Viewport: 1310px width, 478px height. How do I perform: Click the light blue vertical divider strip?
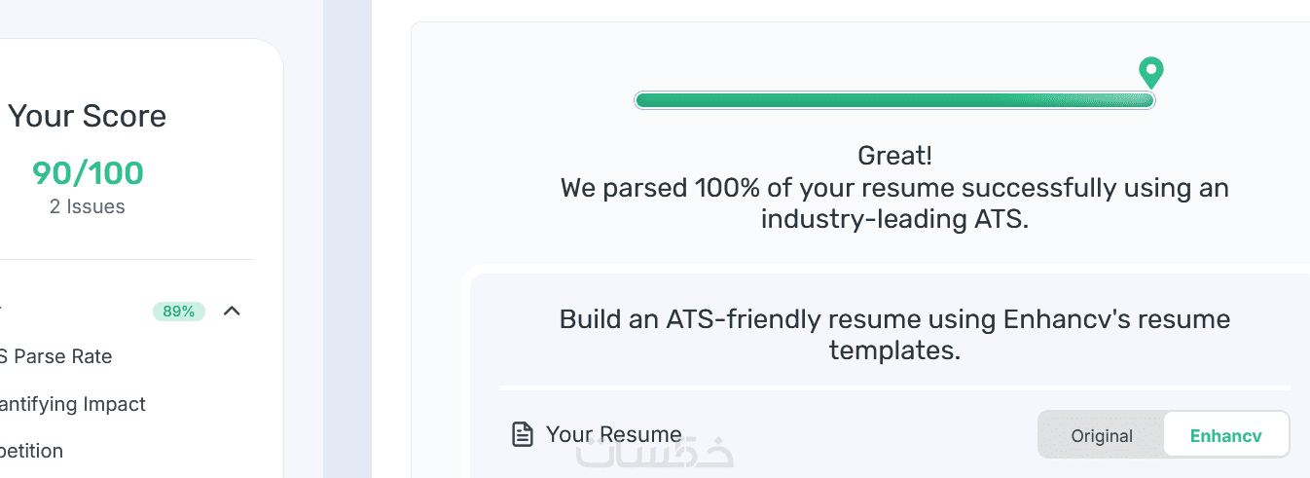[x=347, y=239]
